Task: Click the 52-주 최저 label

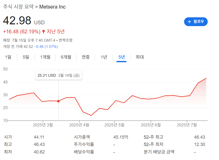Action: click(153, 144)
